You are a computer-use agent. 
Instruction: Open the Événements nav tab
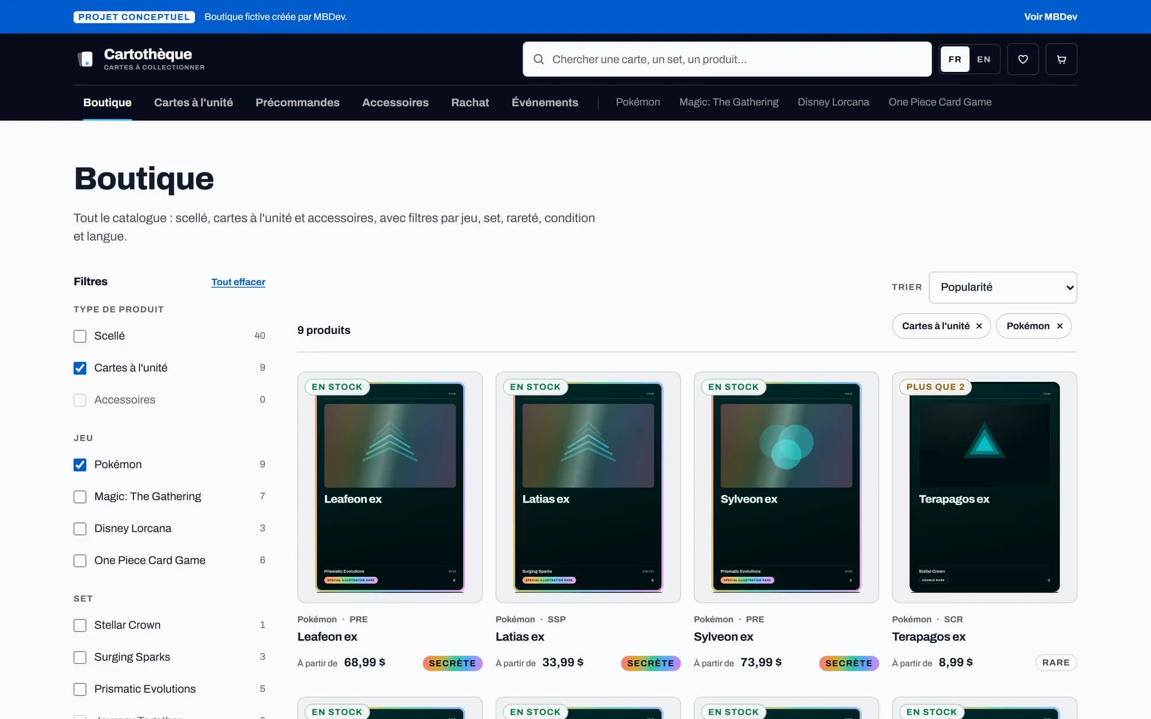click(545, 102)
